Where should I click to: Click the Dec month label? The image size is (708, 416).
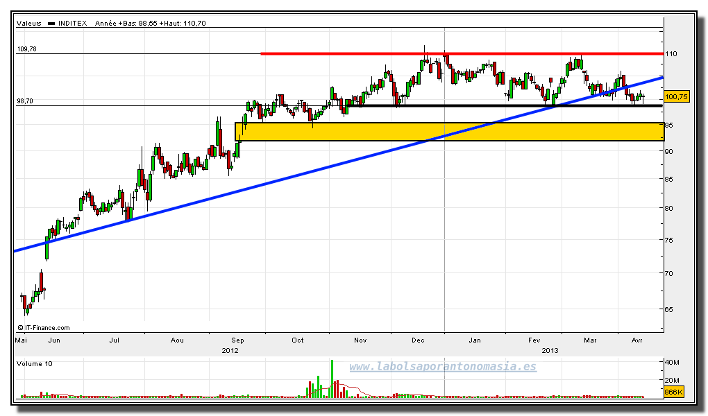click(x=418, y=340)
